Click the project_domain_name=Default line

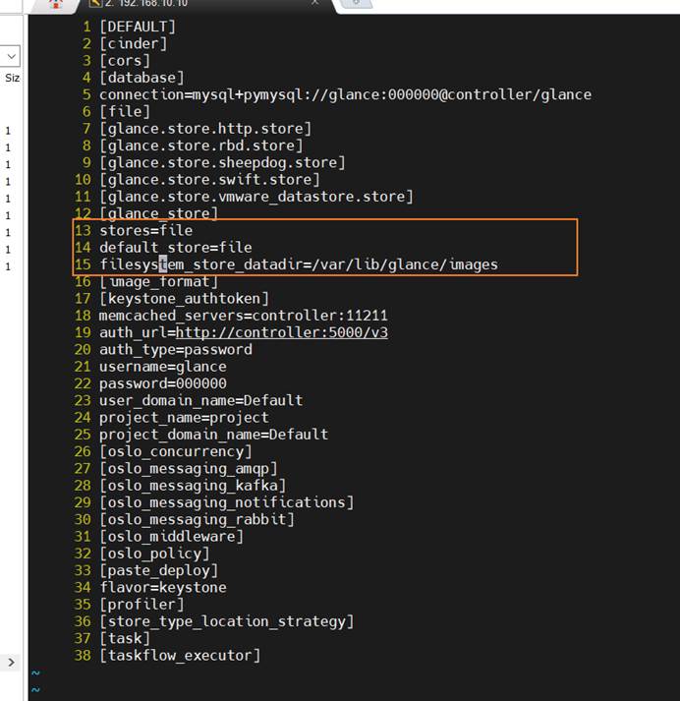[x=214, y=435]
